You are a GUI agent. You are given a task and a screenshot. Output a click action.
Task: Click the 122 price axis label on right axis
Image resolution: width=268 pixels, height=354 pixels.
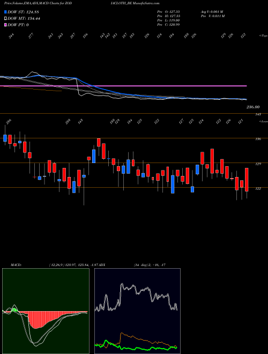point(258,189)
